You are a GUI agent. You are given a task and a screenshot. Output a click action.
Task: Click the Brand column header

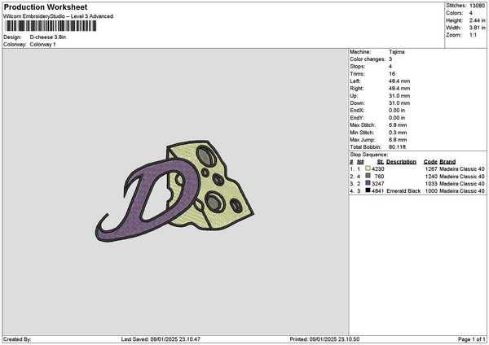[x=447, y=162]
